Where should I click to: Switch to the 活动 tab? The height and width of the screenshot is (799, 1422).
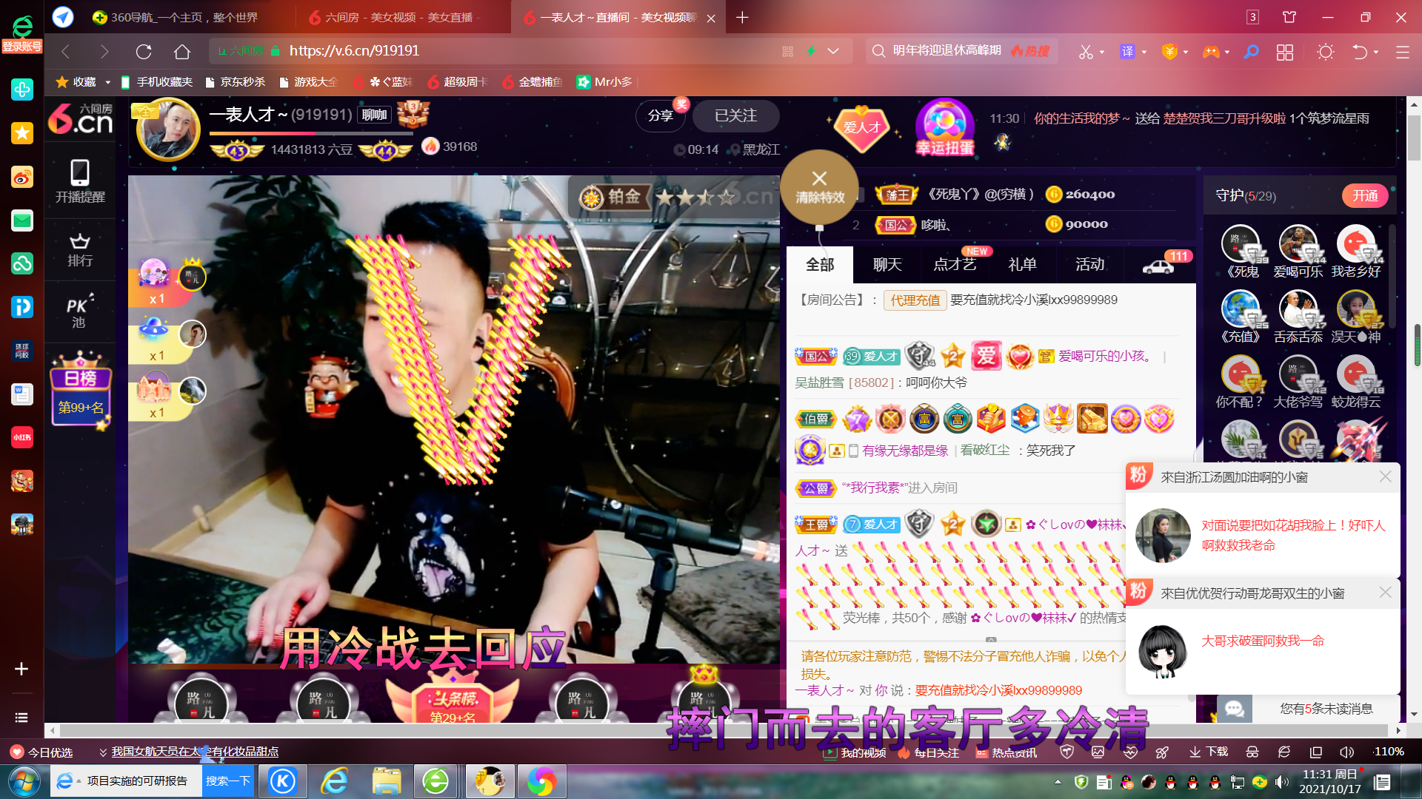click(1089, 265)
